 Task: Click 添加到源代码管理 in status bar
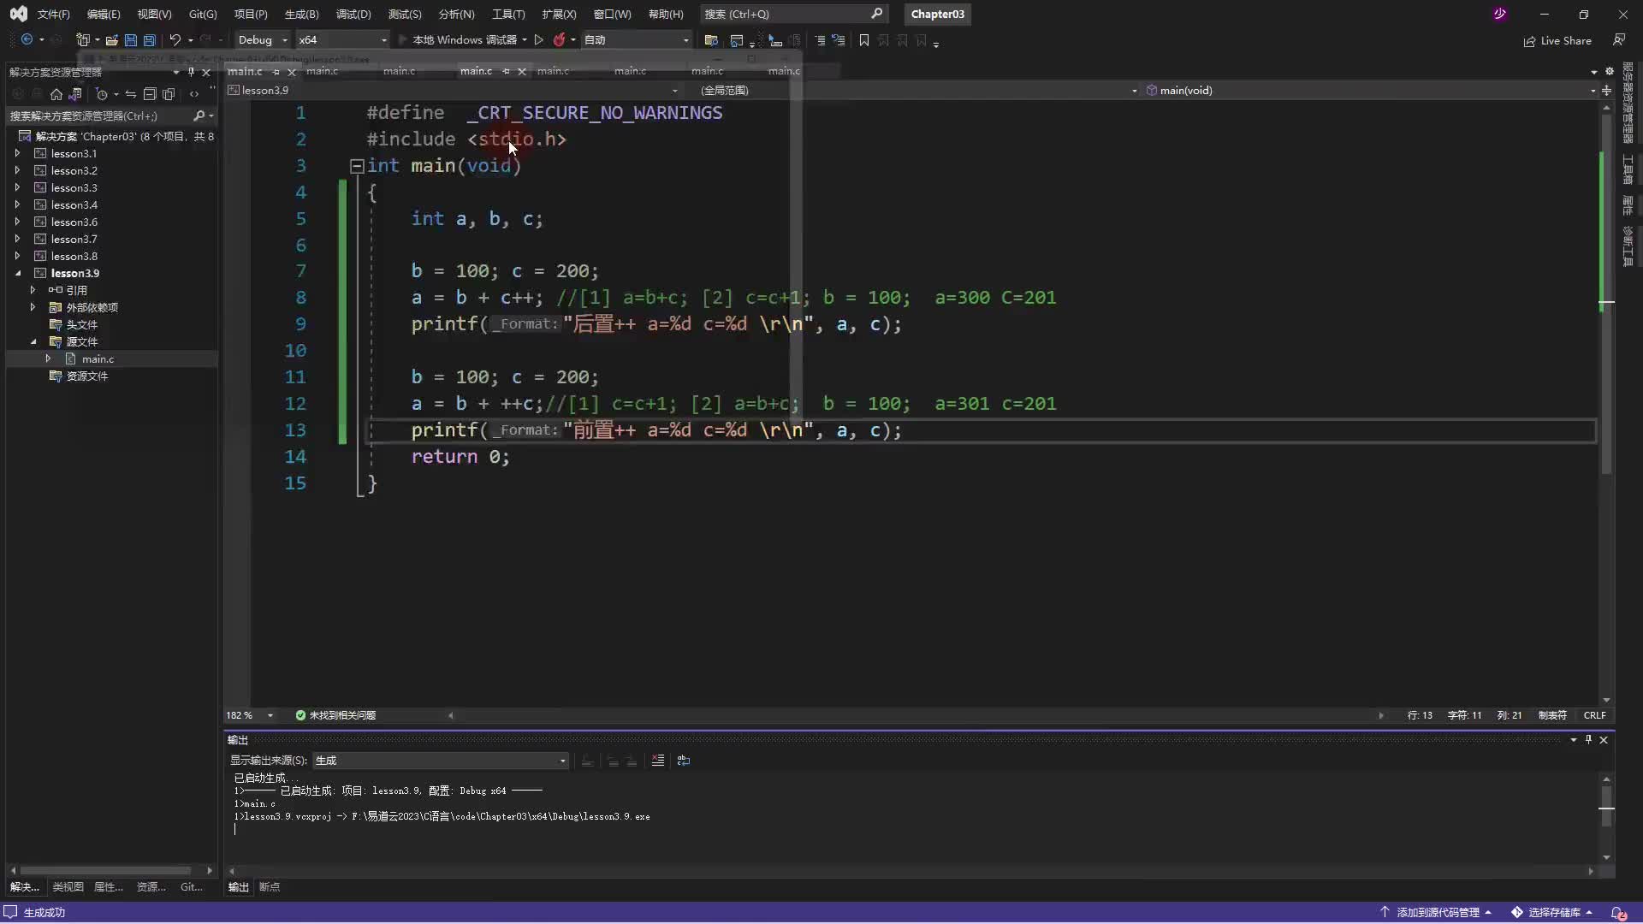pyautogui.click(x=1437, y=912)
